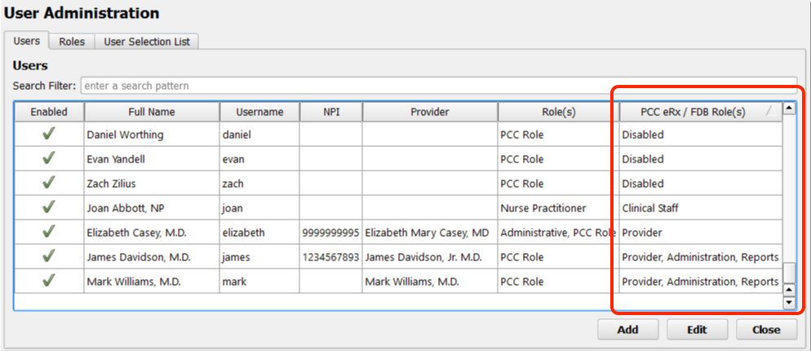Select the Elizabeth Casey, M.D. name cell
Image resolution: width=811 pixels, height=351 pixels.
[152, 233]
